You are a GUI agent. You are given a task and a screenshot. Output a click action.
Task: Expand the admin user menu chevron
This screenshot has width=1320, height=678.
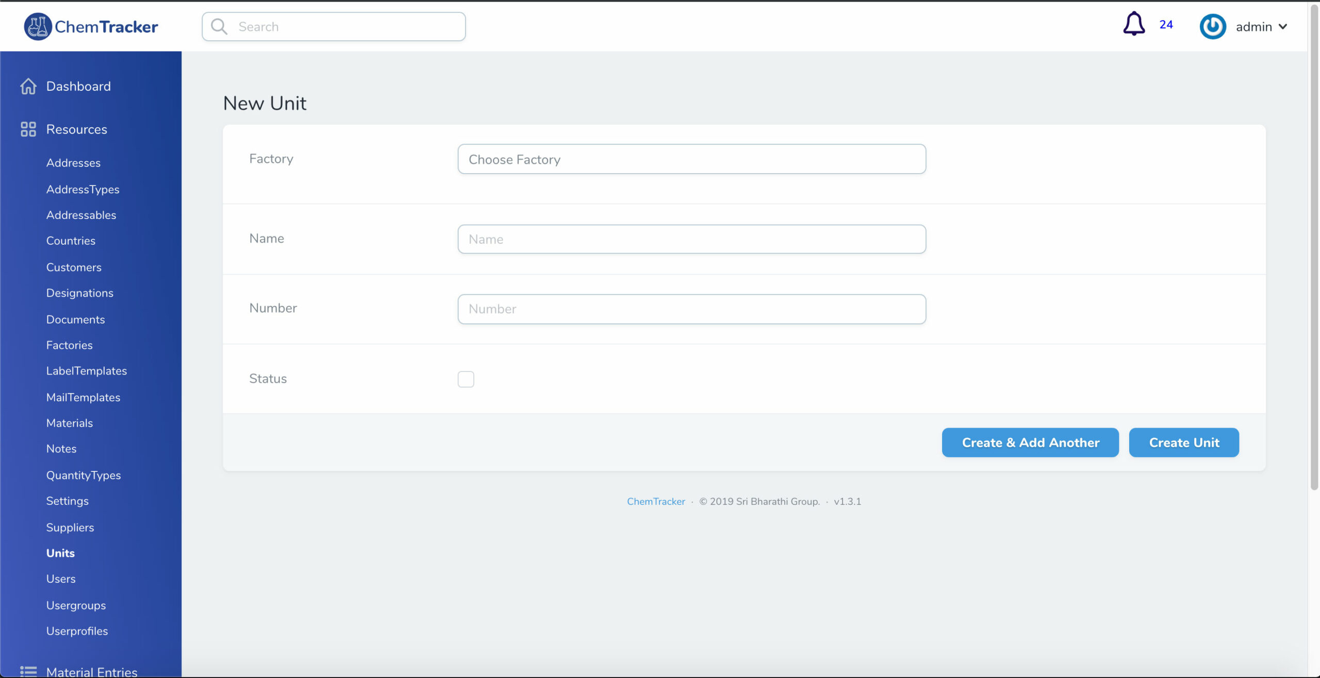click(1283, 27)
